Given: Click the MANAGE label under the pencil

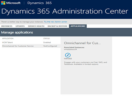Looking at the screenshot, I should coord(68,59).
